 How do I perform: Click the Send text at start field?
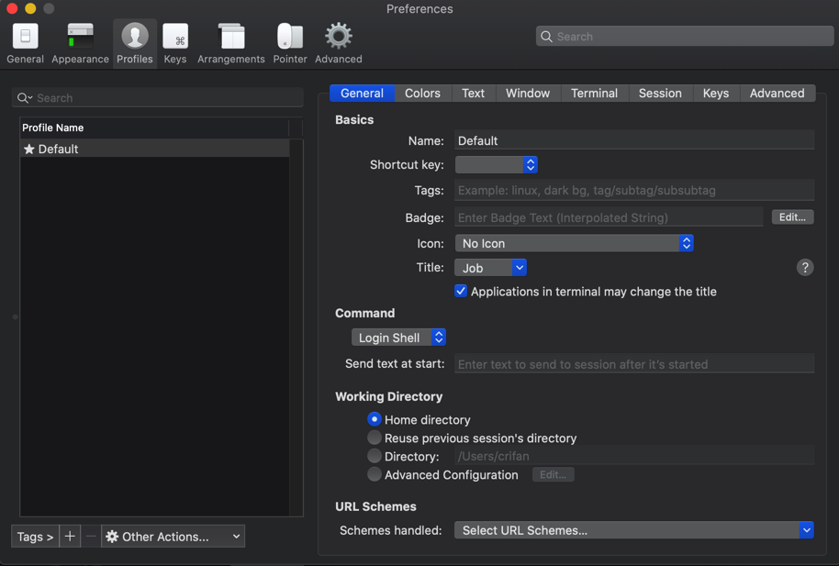click(633, 364)
